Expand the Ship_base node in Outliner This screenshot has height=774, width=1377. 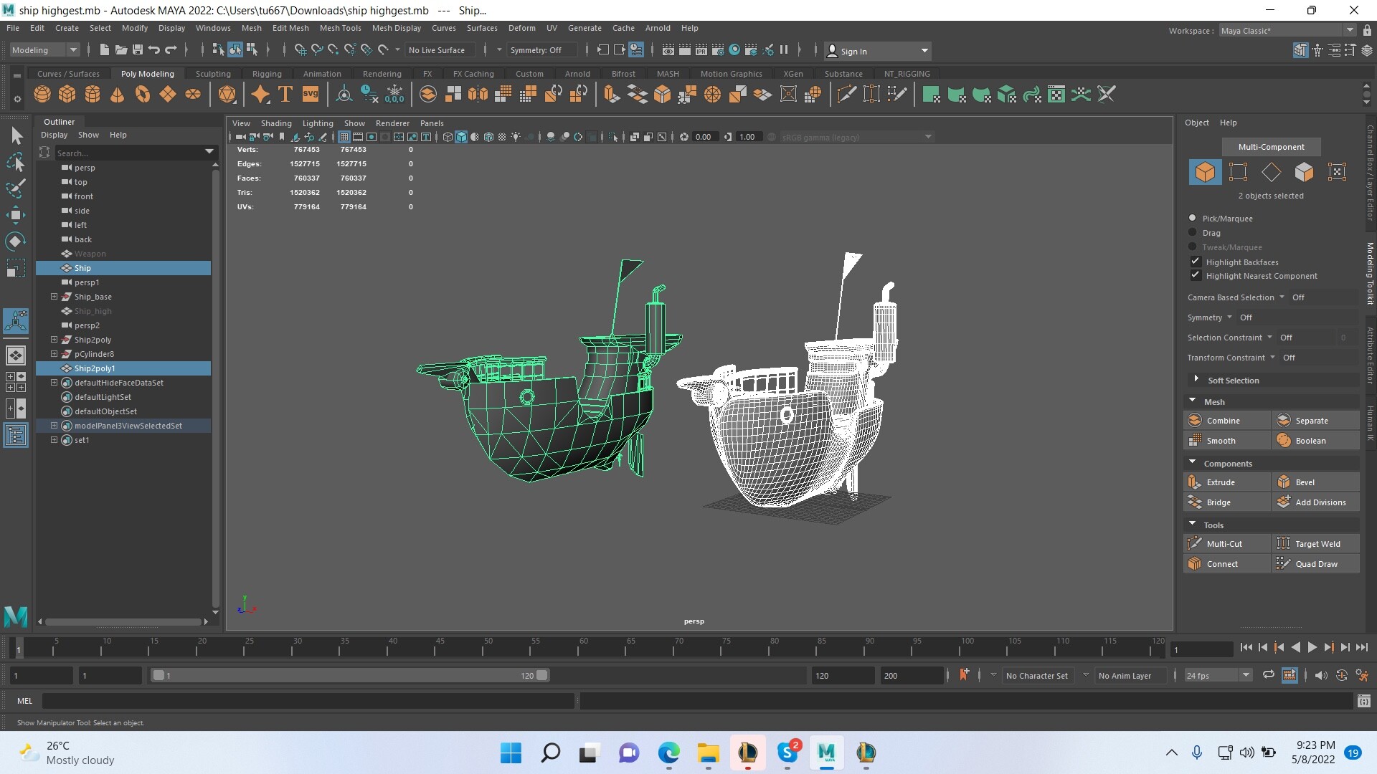tap(54, 297)
